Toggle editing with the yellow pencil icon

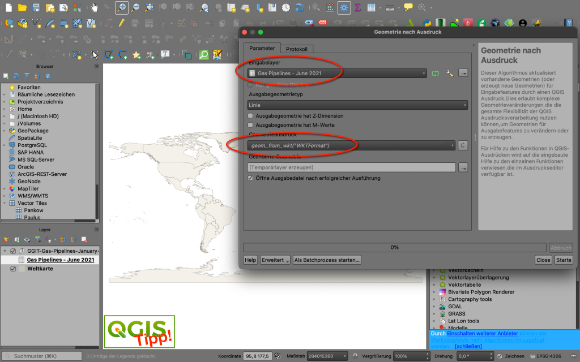click(121, 24)
